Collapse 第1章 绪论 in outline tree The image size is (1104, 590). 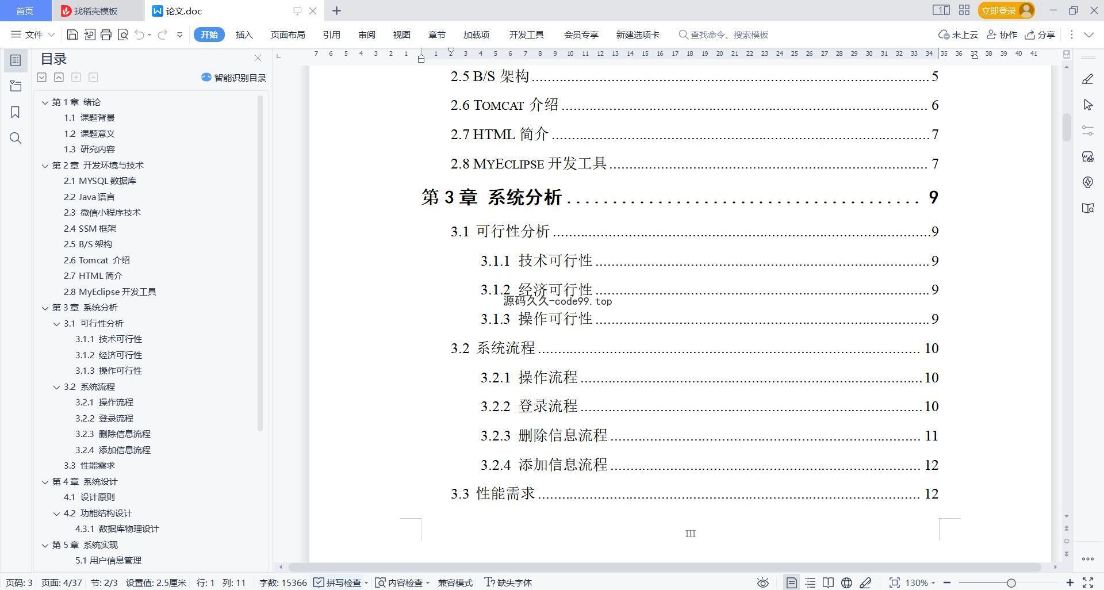pos(45,102)
